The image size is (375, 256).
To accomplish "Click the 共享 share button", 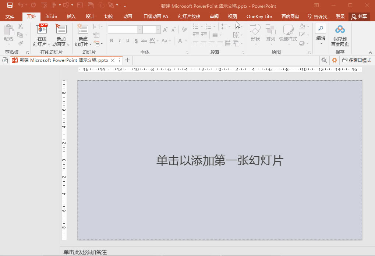I will (359, 17).
